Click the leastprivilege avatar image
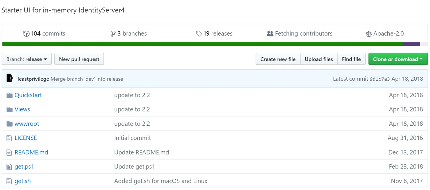This screenshot has height=190, width=430. pos(10,78)
